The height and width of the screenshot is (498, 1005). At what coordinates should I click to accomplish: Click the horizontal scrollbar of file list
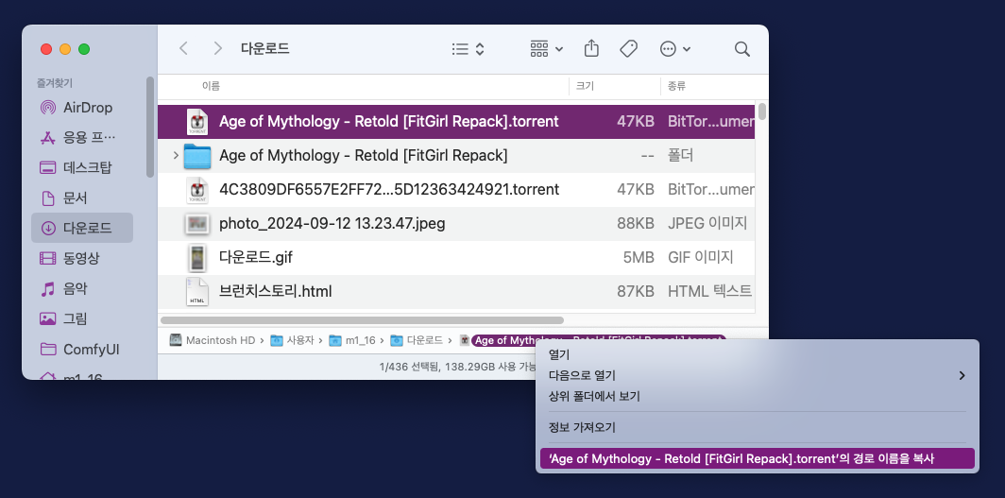(362, 319)
